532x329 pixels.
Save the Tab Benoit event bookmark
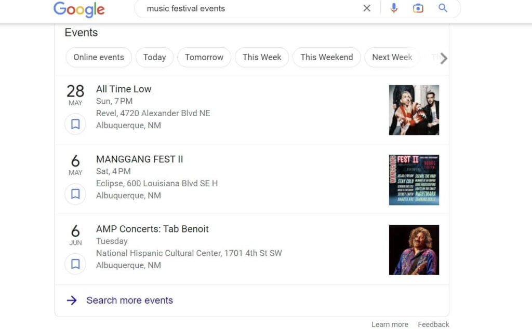pos(75,264)
